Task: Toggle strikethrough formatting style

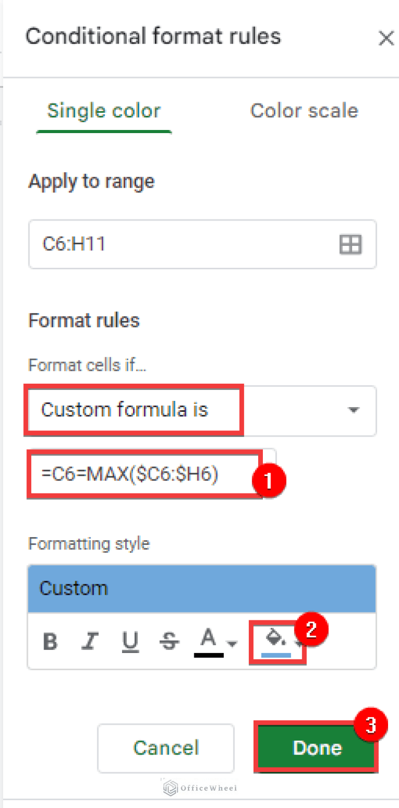Action: coord(168,642)
